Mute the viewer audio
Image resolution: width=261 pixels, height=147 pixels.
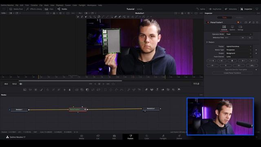click(x=21, y=84)
